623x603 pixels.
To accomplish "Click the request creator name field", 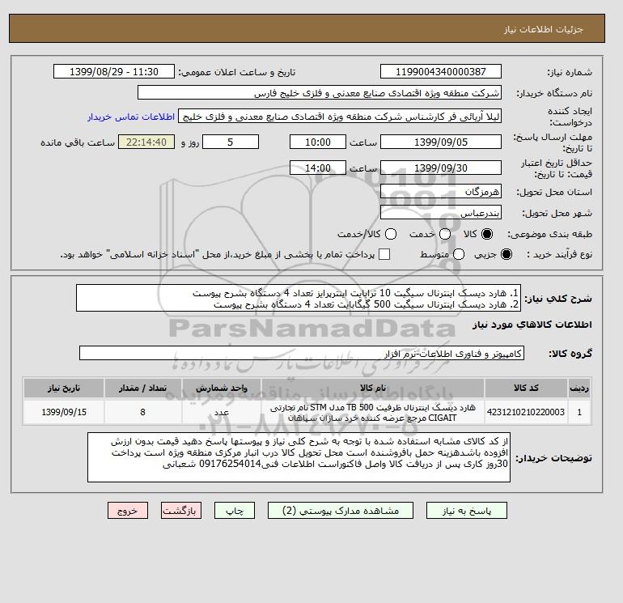I will (x=340, y=117).
